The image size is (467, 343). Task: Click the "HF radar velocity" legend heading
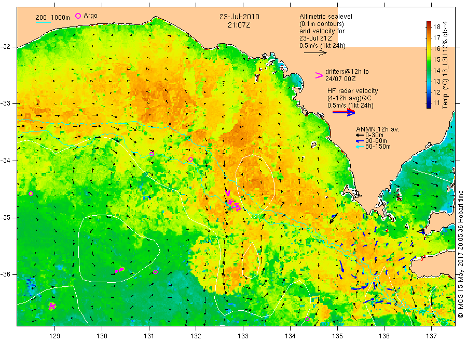[x=353, y=90]
